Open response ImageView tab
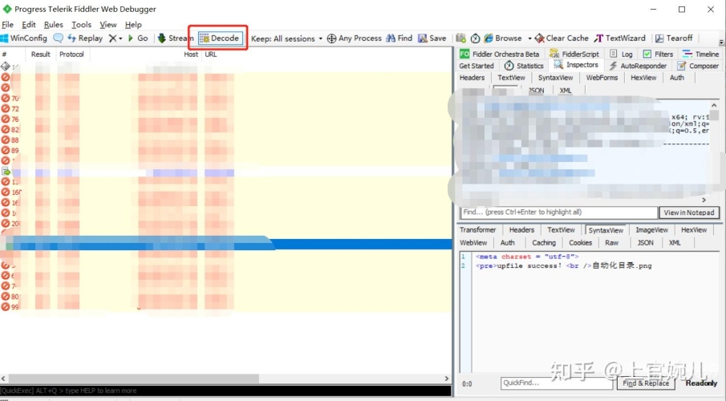Screen dimensions: 726x401 tap(651, 229)
